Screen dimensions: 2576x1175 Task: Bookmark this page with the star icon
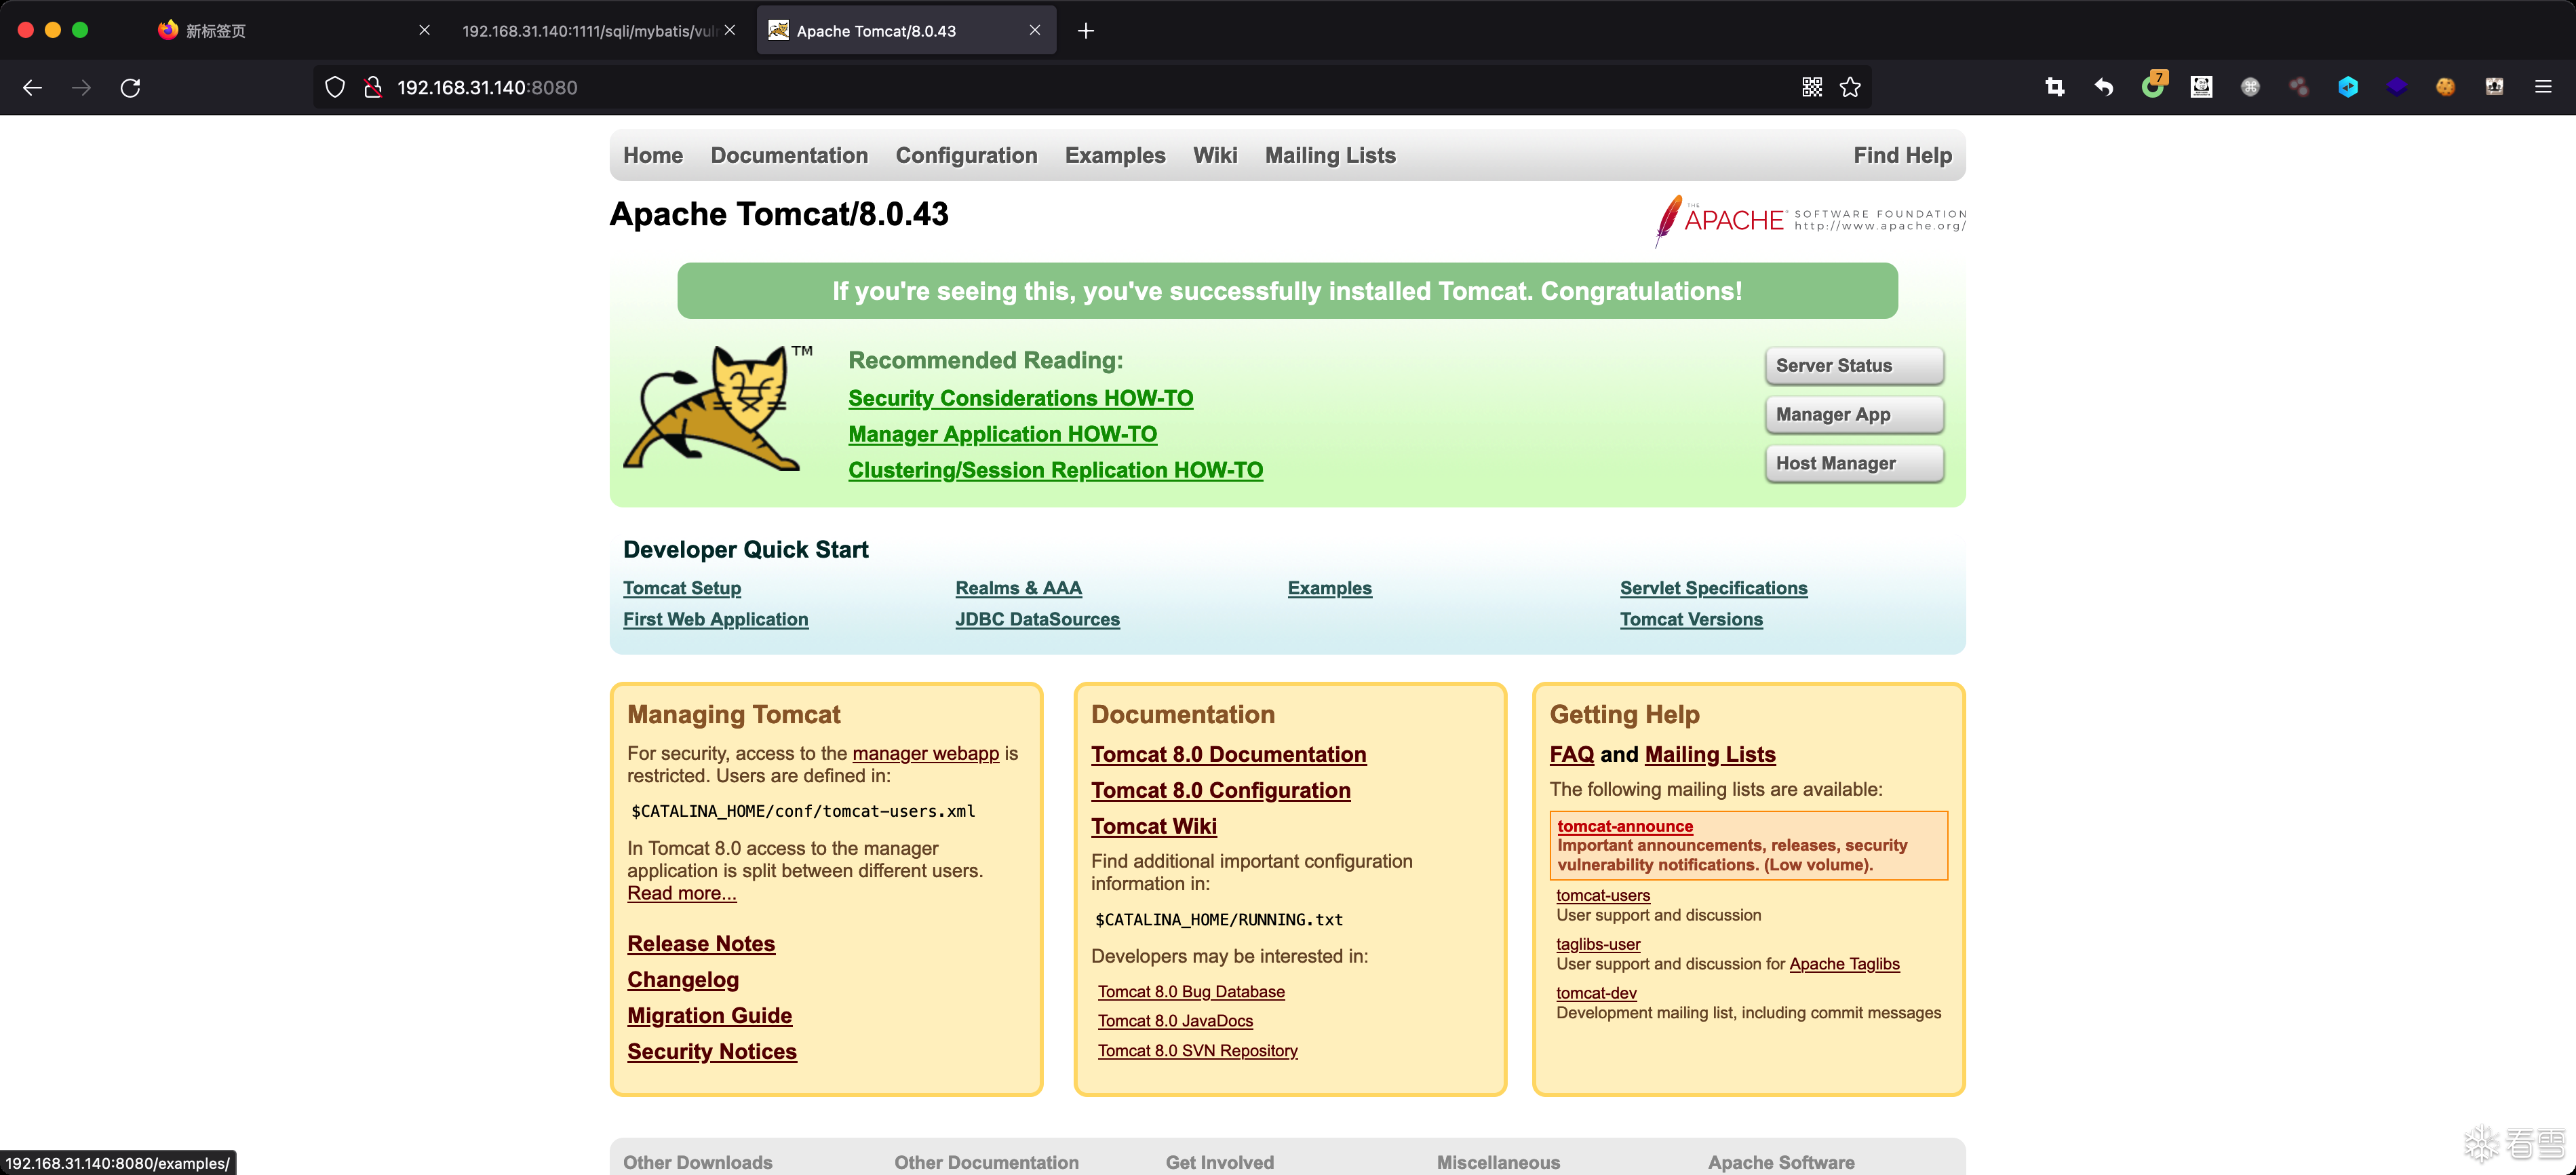[x=1850, y=87]
